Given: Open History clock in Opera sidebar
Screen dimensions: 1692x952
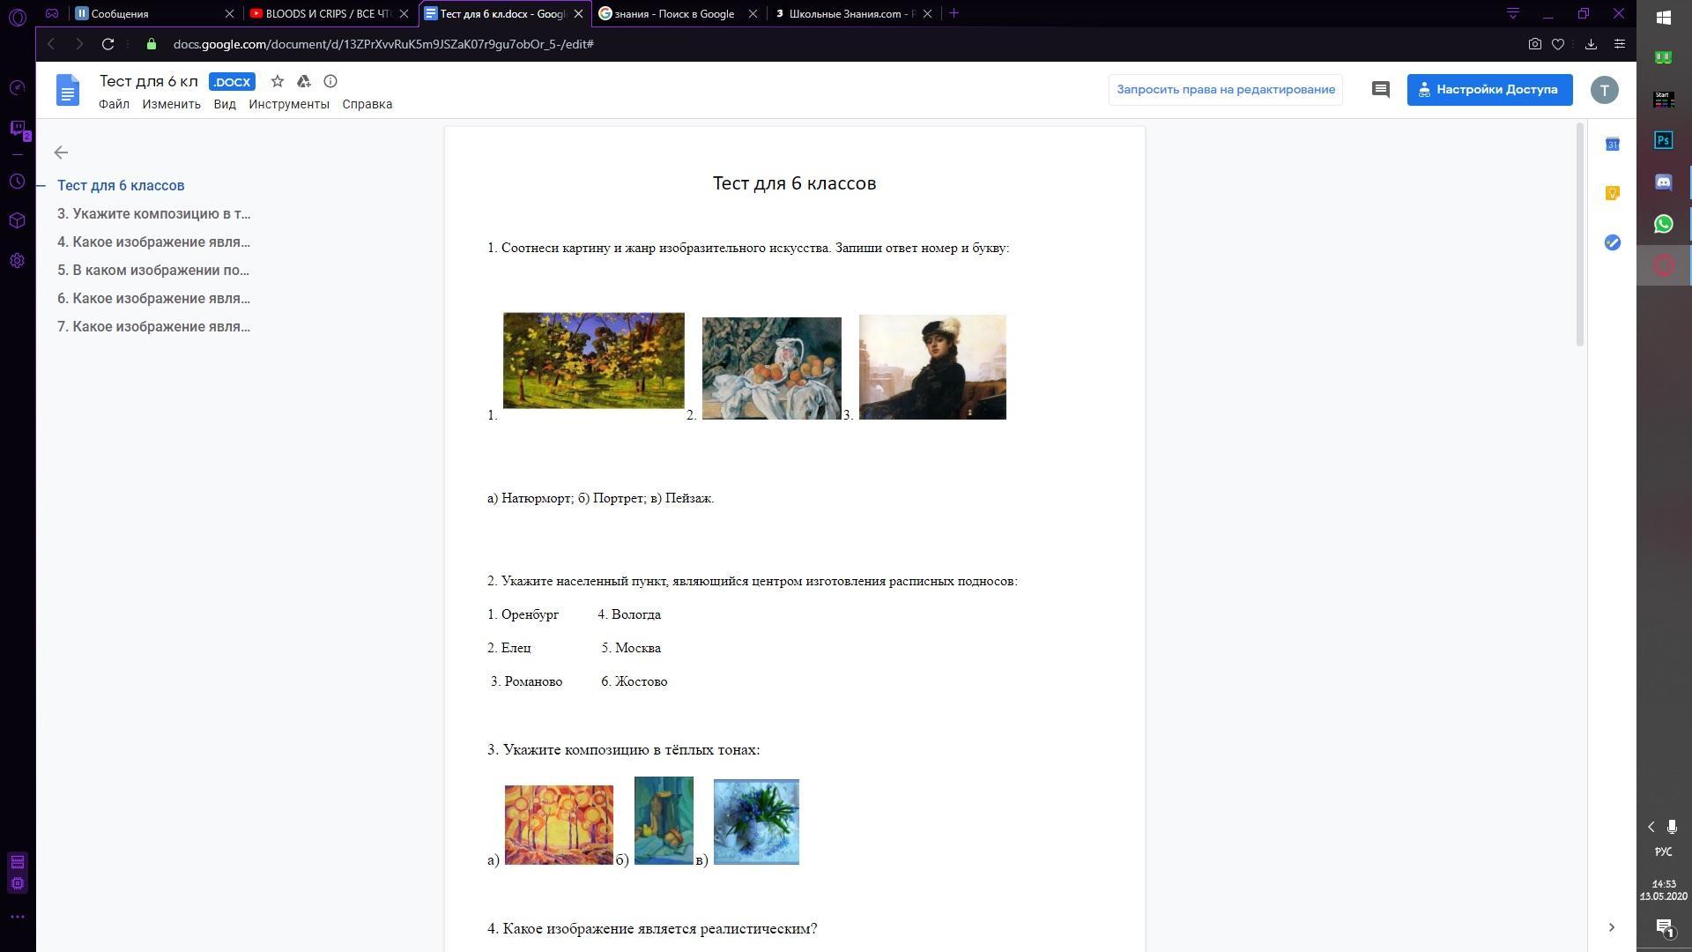Looking at the screenshot, I should (17, 182).
